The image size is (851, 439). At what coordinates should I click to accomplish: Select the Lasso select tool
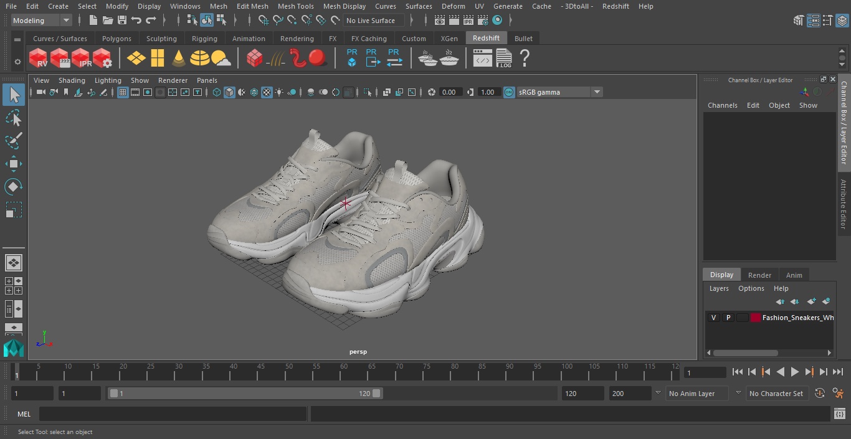coord(13,118)
